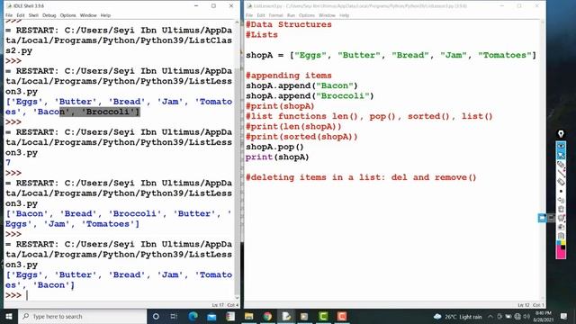Launch Google Chrome from taskbar
This screenshot has width=576, height=324.
[267, 316]
